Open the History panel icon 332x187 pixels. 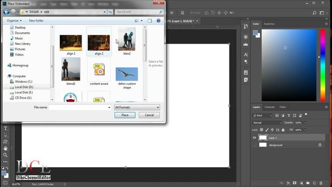click(245, 26)
